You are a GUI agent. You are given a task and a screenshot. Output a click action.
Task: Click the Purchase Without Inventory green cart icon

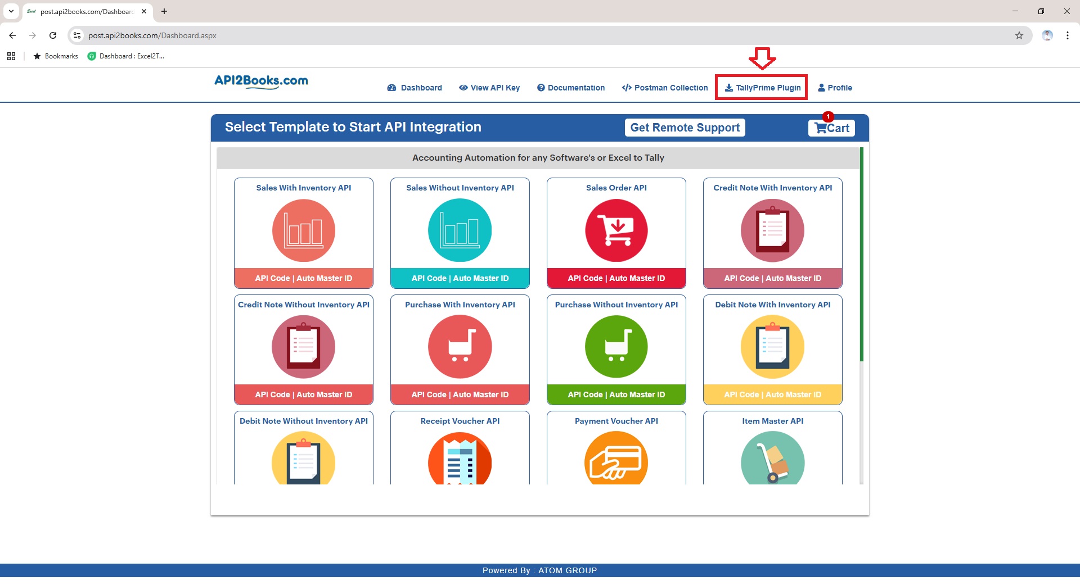pyautogui.click(x=616, y=347)
